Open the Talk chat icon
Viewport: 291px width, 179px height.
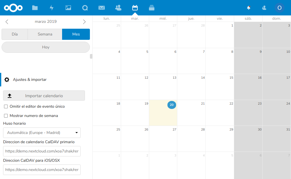[x=85, y=8]
